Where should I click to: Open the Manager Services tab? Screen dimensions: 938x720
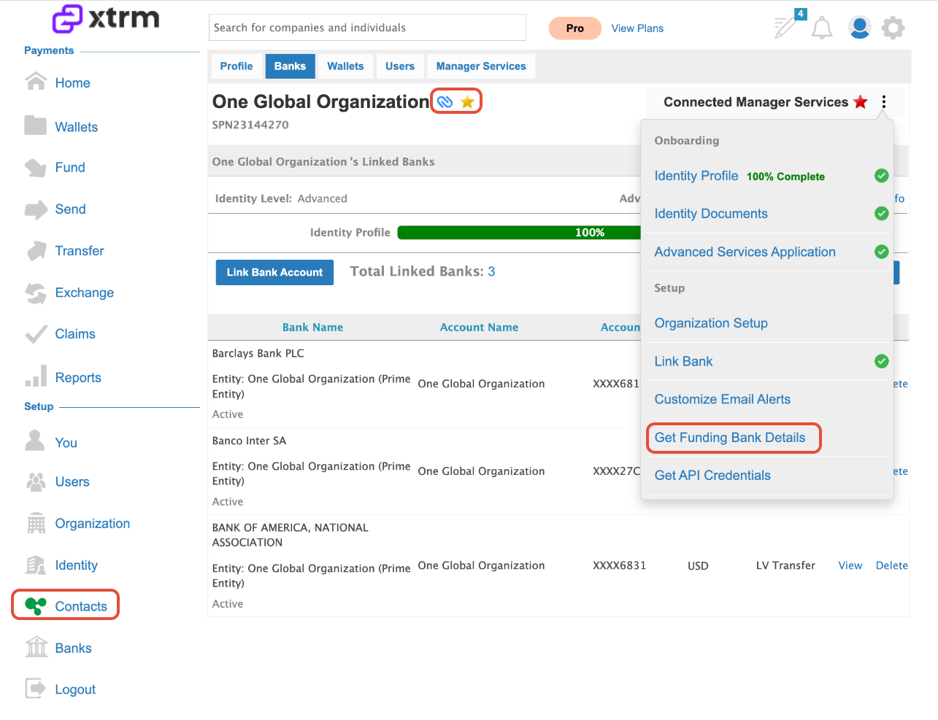(x=481, y=66)
